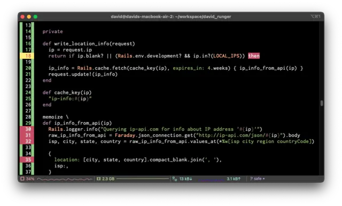Click 'end' keyword on line 22
The width and height of the screenshot is (342, 206).
47,81
